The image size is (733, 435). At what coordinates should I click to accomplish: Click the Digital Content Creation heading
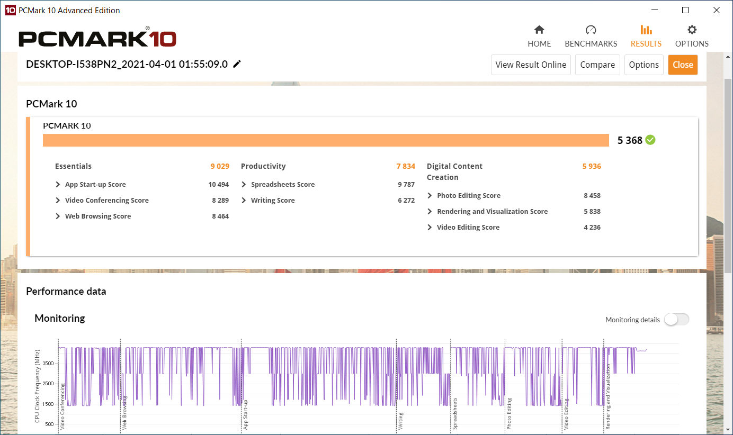click(x=454, y=171)
